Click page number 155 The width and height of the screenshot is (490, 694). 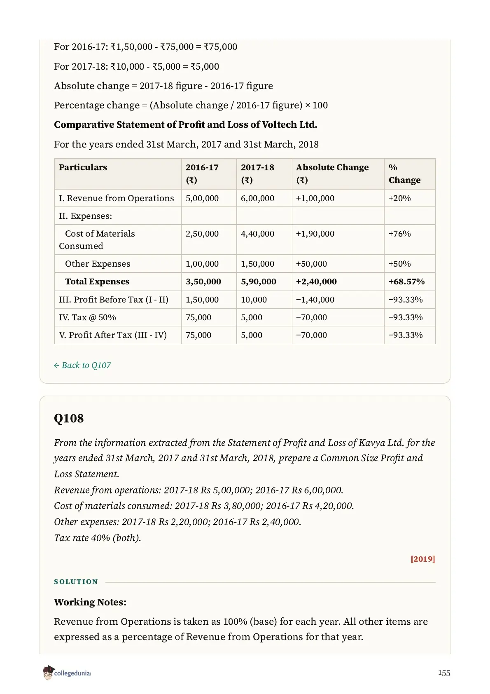444,673
